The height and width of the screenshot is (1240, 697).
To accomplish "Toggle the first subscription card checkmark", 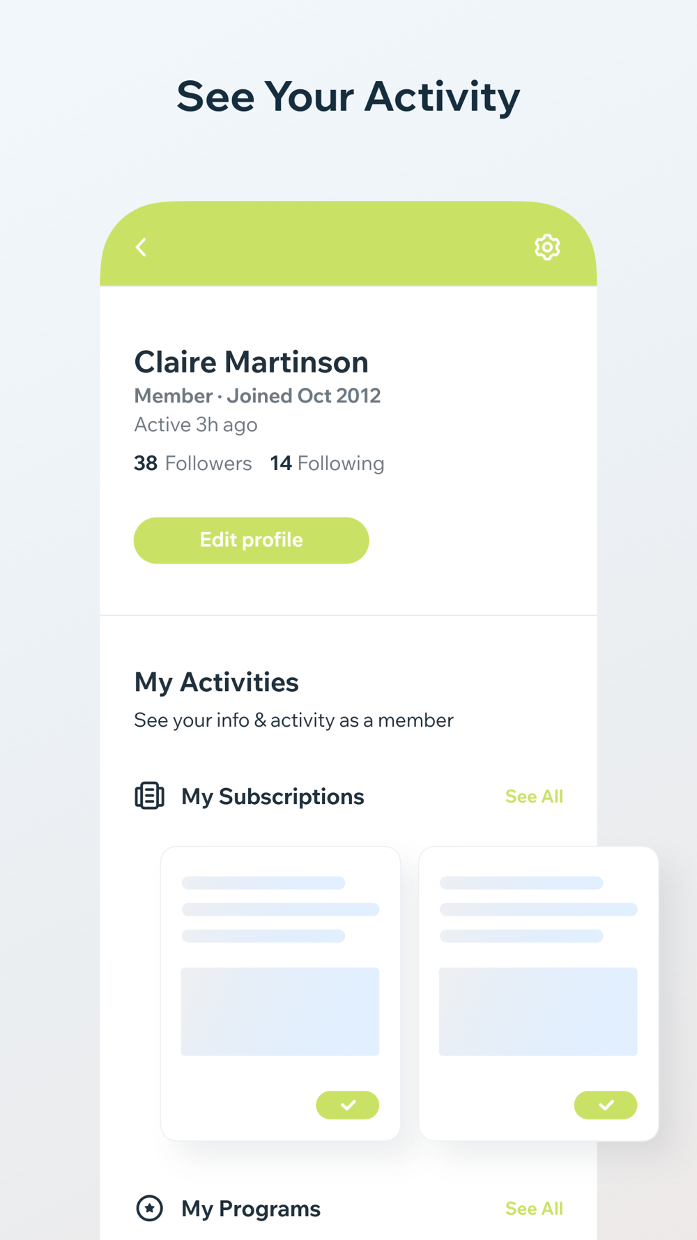I will [x=347, y=1105].
